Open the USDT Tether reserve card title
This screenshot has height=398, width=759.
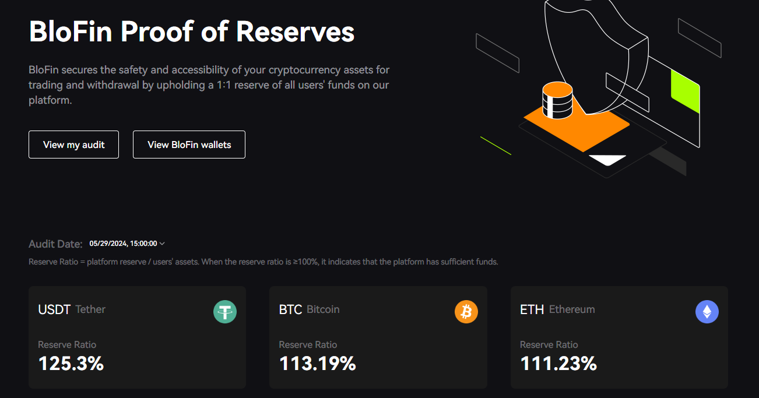[x=72, y=309]
